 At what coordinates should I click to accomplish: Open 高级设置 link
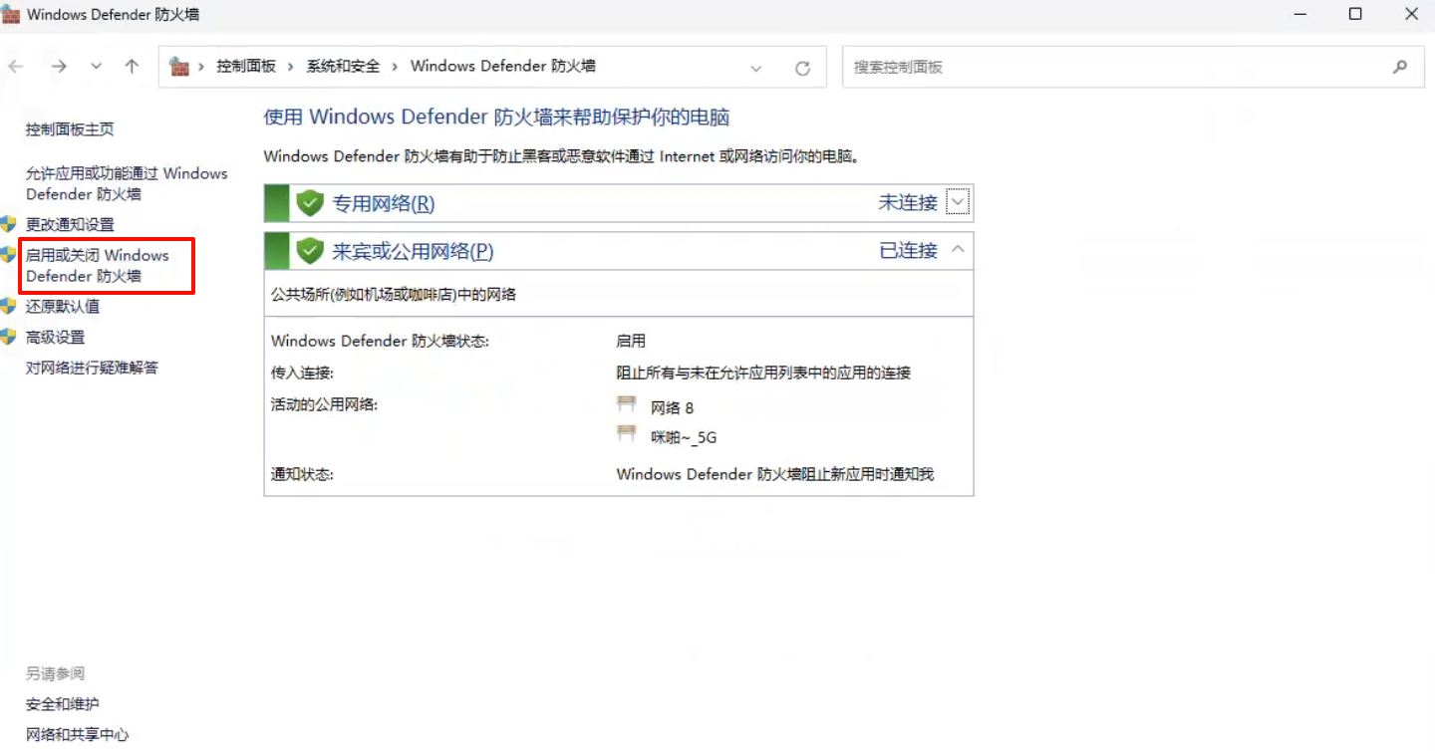(x=56, y=338)
